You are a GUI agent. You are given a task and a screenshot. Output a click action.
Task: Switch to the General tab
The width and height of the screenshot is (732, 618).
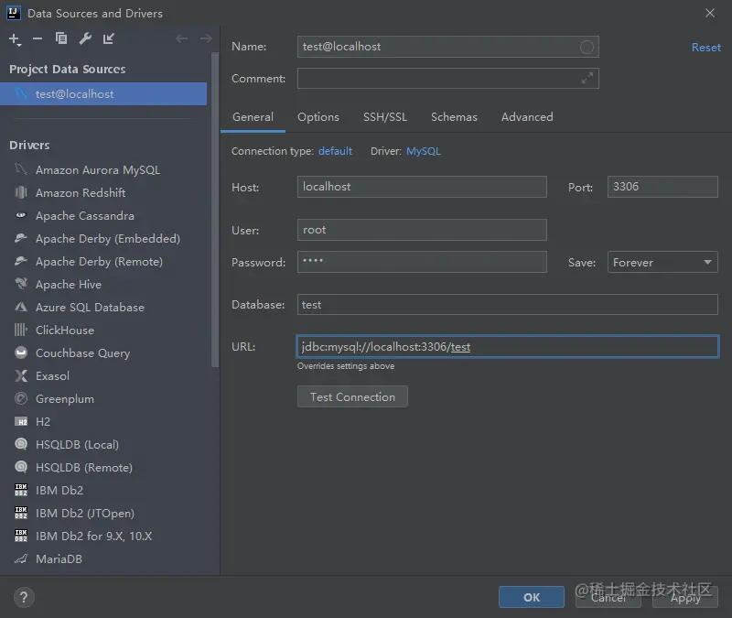click(253, 117)
